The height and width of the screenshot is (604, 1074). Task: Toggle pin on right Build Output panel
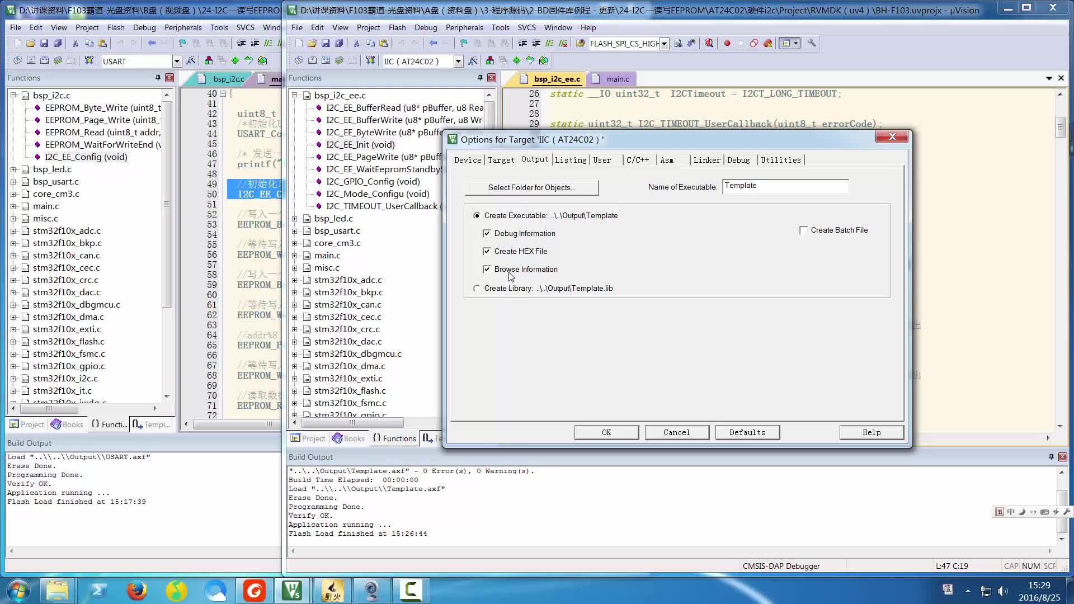1051,457
